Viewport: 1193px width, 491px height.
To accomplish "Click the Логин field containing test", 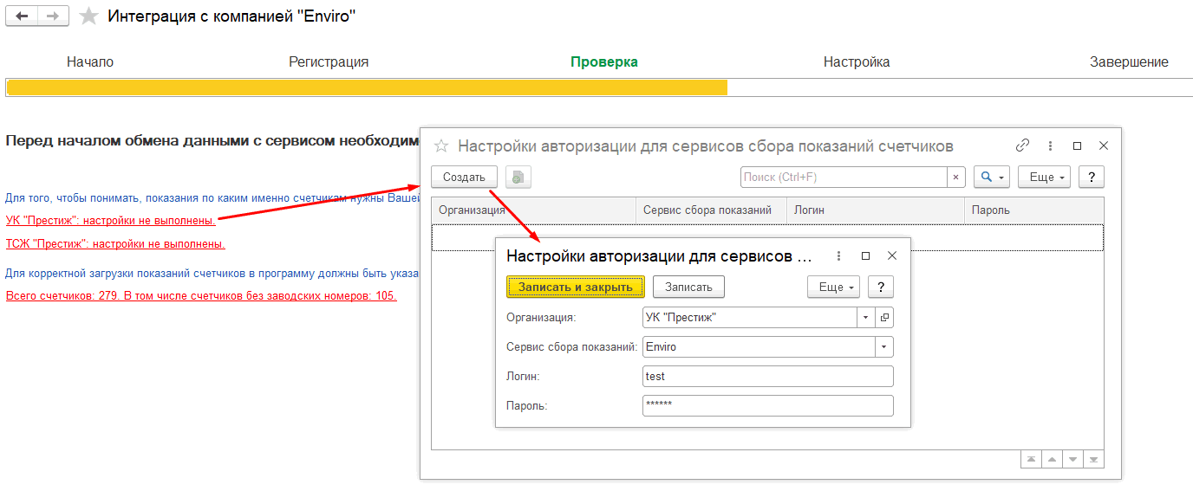I will [x=768, y=377].
